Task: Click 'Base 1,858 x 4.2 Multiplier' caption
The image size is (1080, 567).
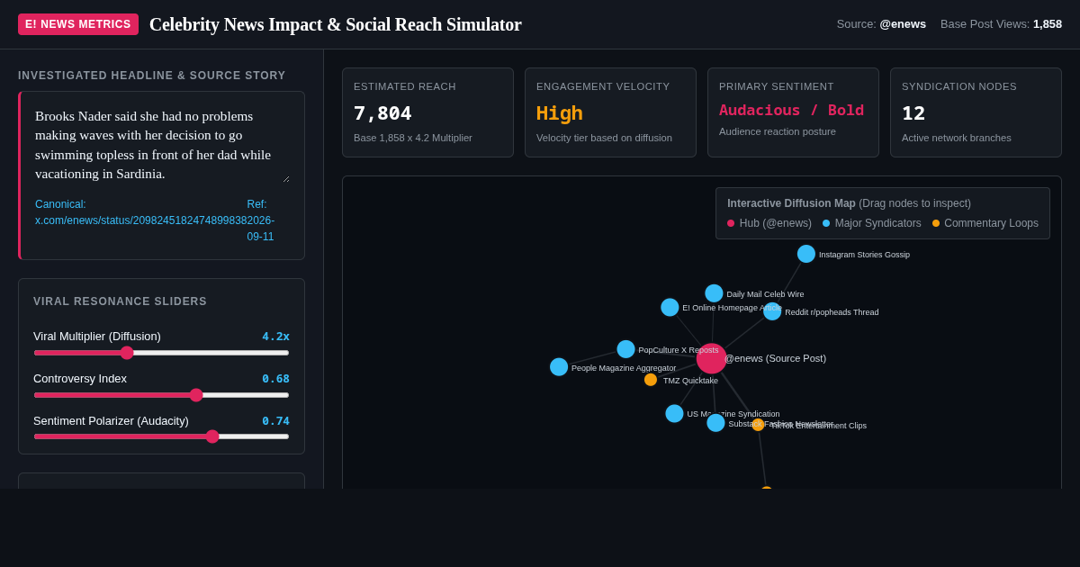Action: [413, 138]
